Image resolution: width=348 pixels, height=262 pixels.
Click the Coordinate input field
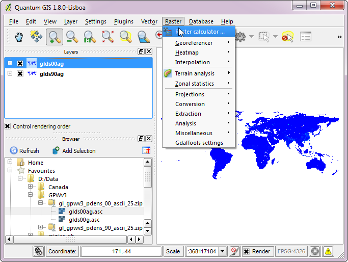pyautogui.click(x=121, y=251)
